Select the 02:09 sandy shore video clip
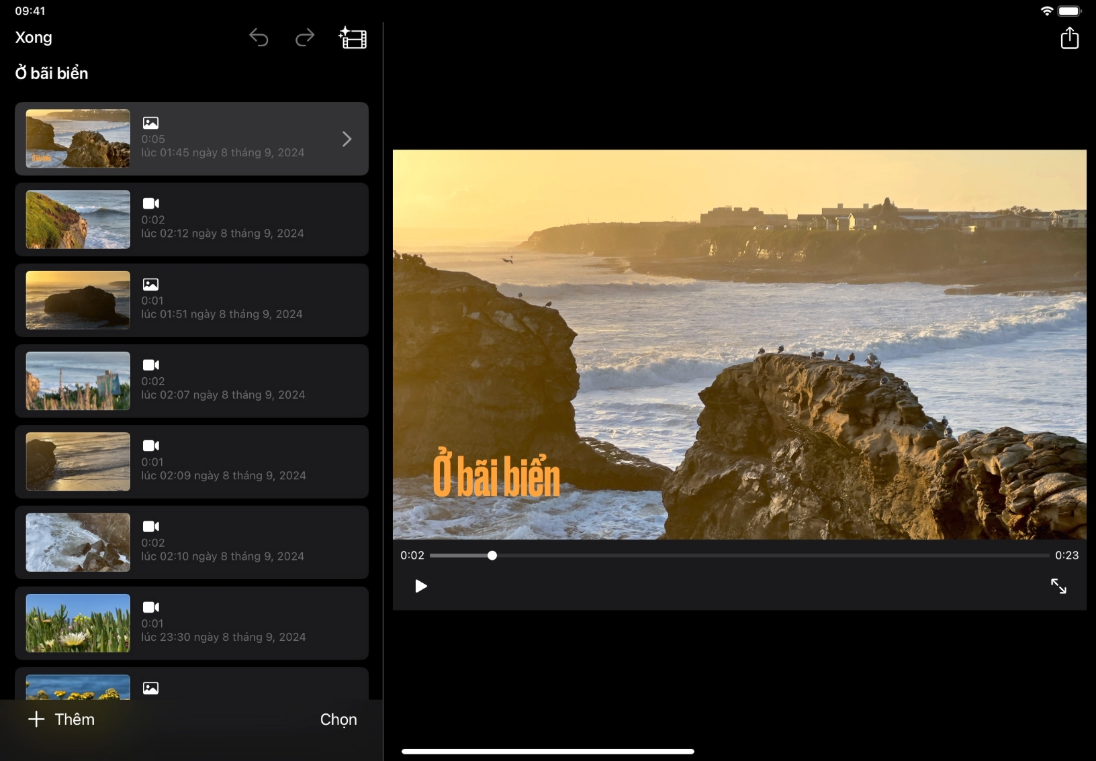1096x761 pixels. coord(191,462)
